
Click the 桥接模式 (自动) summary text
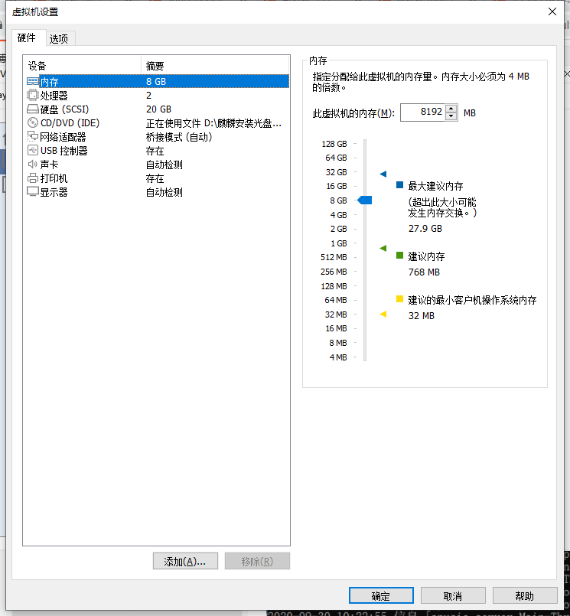(x=179, y=137)
